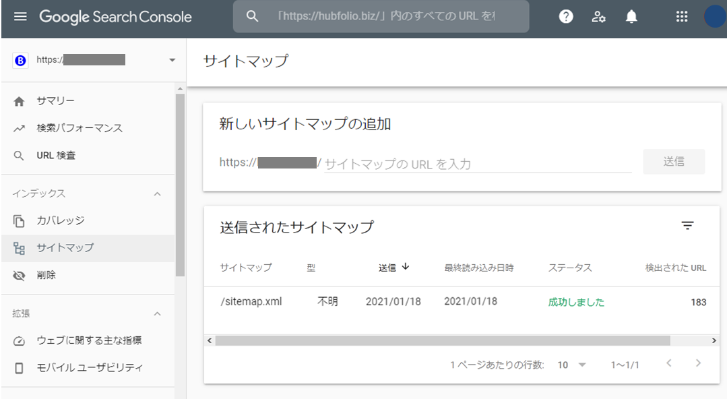Open the /sitemap.xml row
Screen dimensions: 727x399
pos(462,302)
